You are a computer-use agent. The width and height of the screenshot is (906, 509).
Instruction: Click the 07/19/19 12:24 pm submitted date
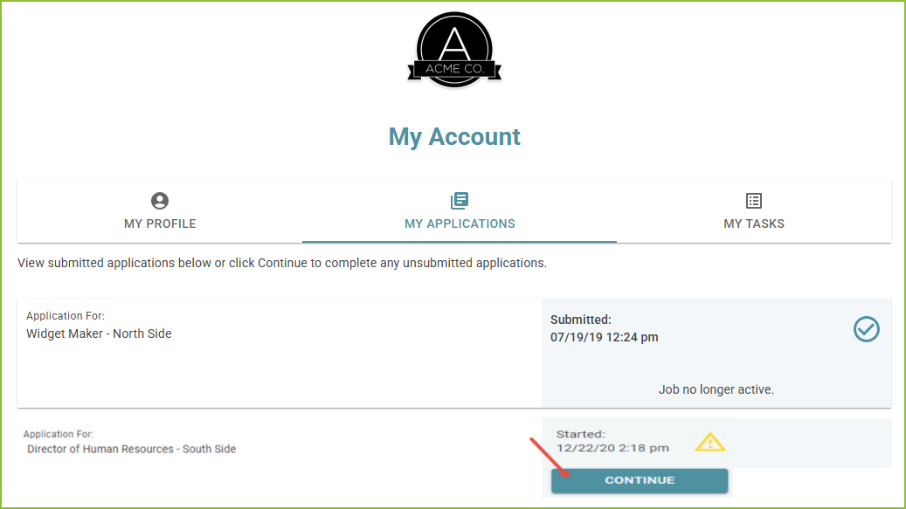click(604, 338)
